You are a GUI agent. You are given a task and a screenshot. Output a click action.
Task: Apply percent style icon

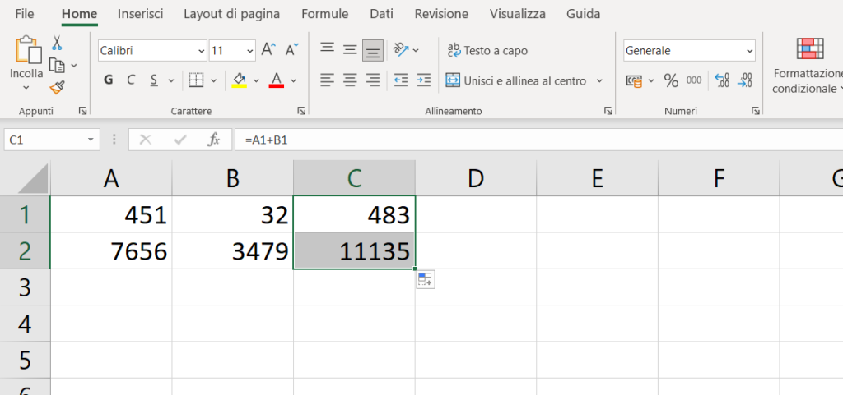click(x=671, y=81)
